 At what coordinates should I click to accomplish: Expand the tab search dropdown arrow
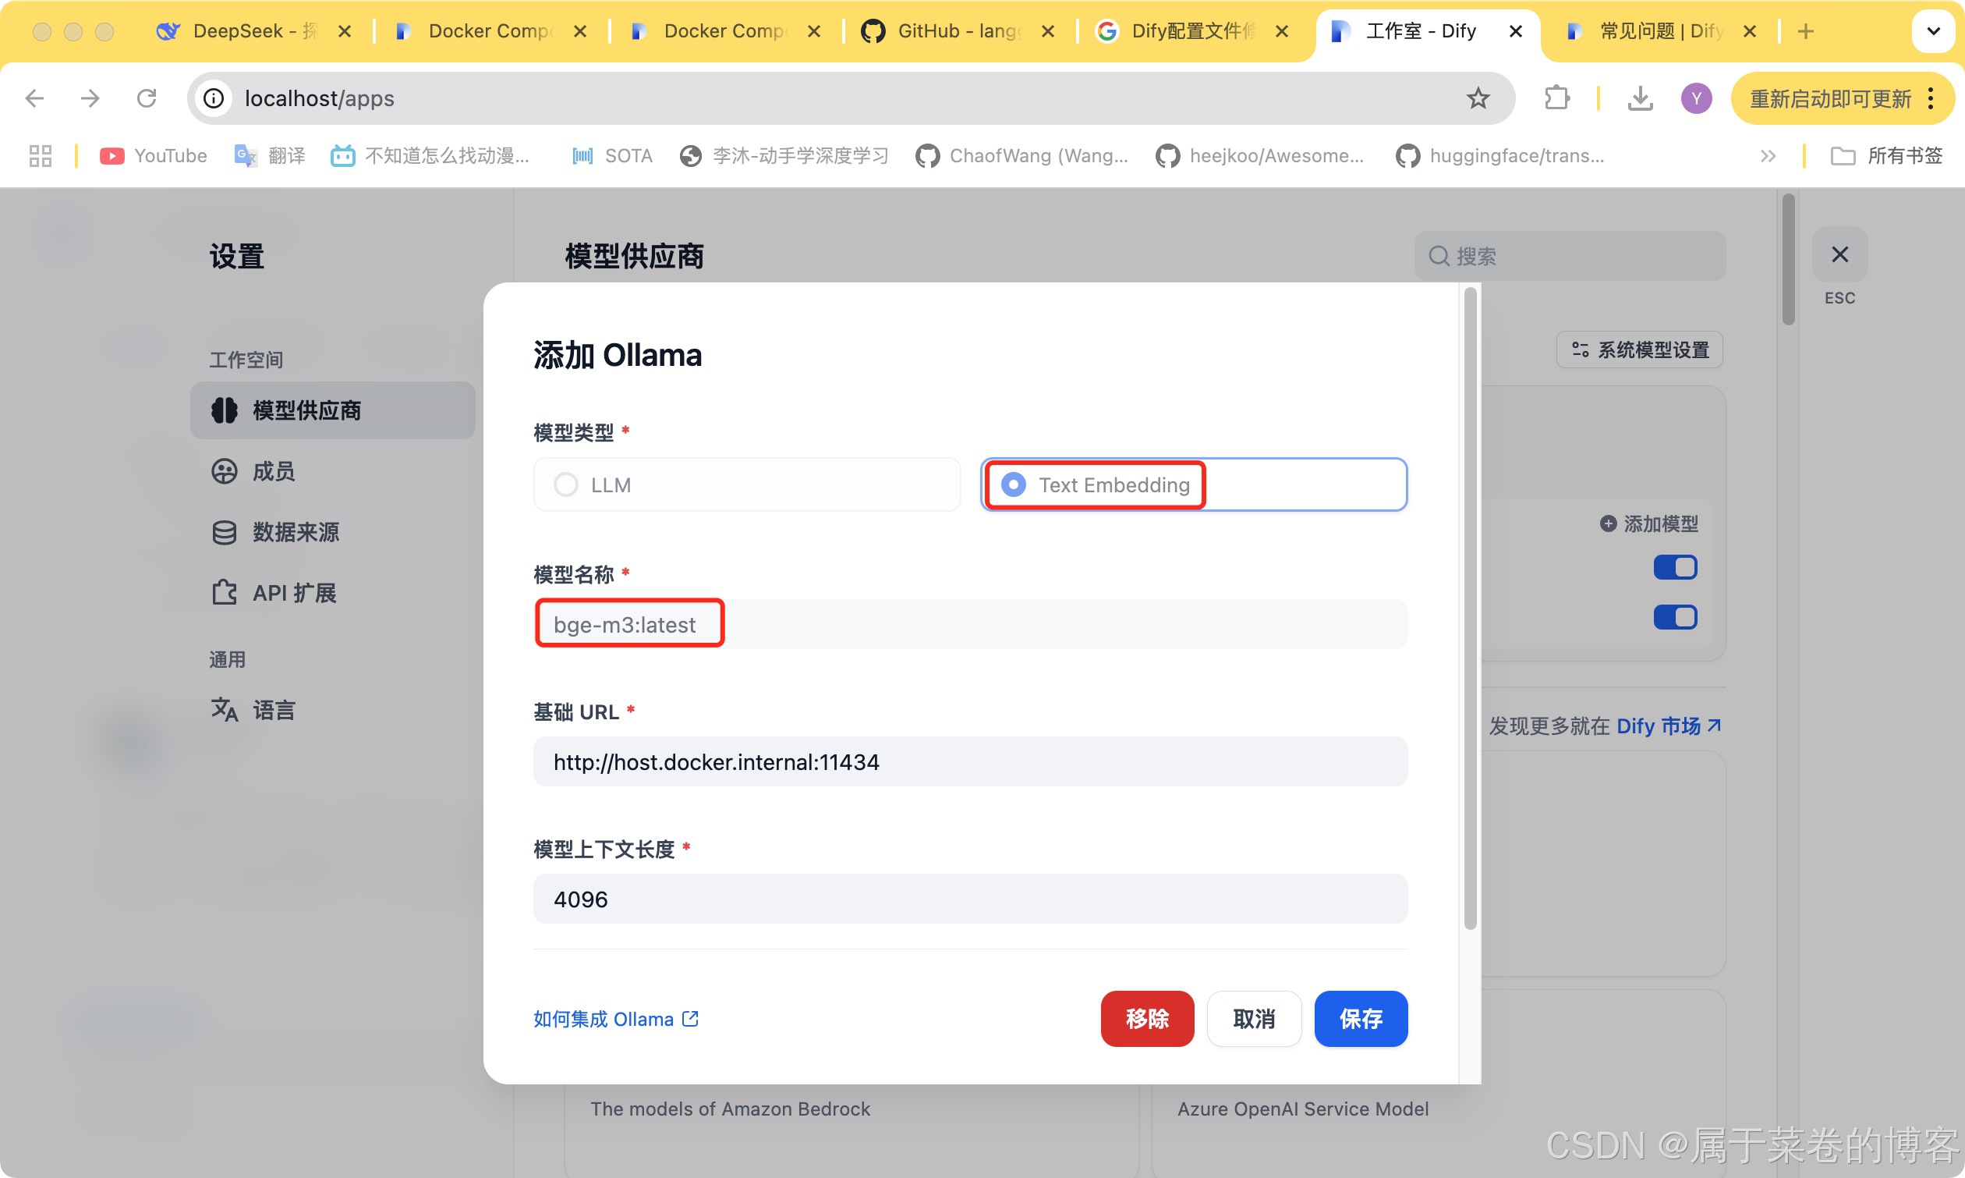1933,31
